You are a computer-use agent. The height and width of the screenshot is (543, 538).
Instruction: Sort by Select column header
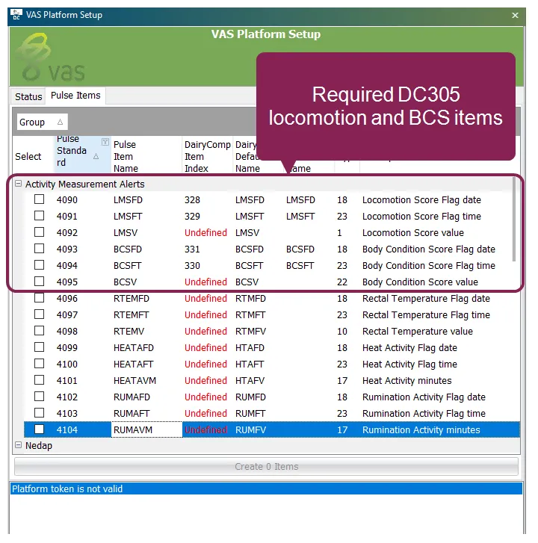[x=28, y=157]
